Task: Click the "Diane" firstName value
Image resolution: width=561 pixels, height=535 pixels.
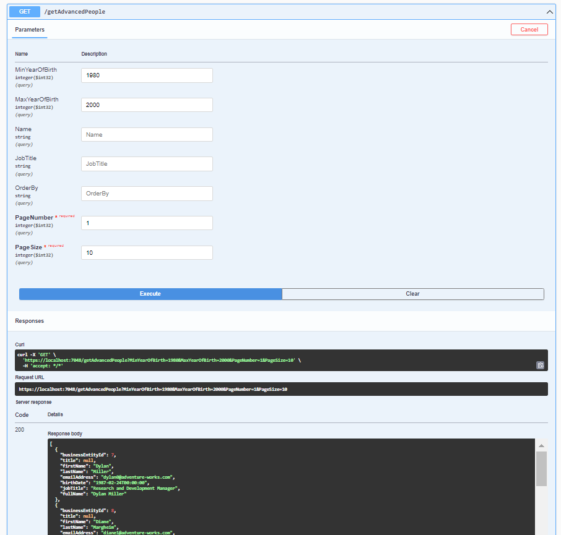Action: (x=102, y=522)
